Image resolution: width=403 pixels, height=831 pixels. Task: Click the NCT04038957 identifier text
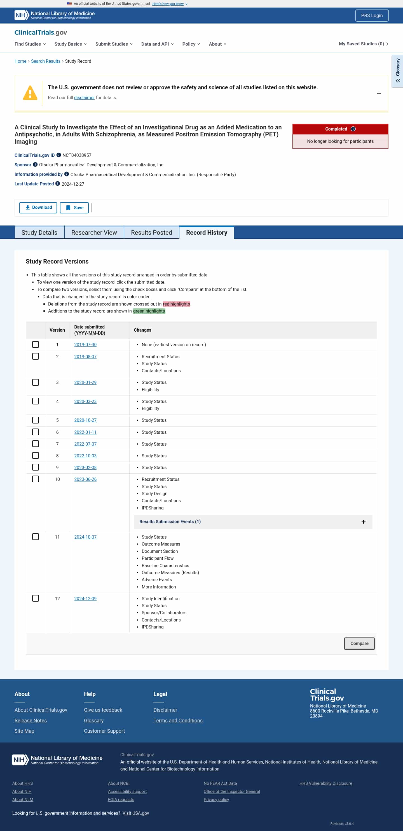pyautogui.click(x=77, y=155)
